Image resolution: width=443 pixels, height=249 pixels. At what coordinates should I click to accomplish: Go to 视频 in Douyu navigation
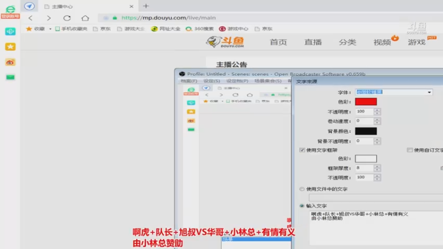[382, 43]
